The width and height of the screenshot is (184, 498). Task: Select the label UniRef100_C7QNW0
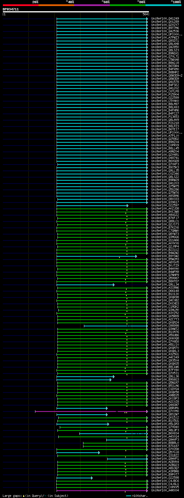point(165,231)
